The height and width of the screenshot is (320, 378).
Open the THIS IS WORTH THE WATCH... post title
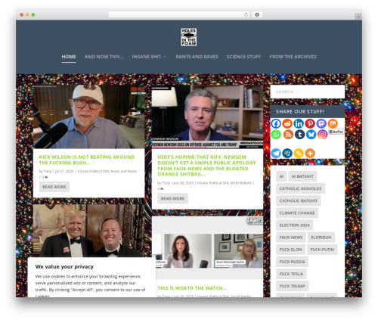click(192, 288)
